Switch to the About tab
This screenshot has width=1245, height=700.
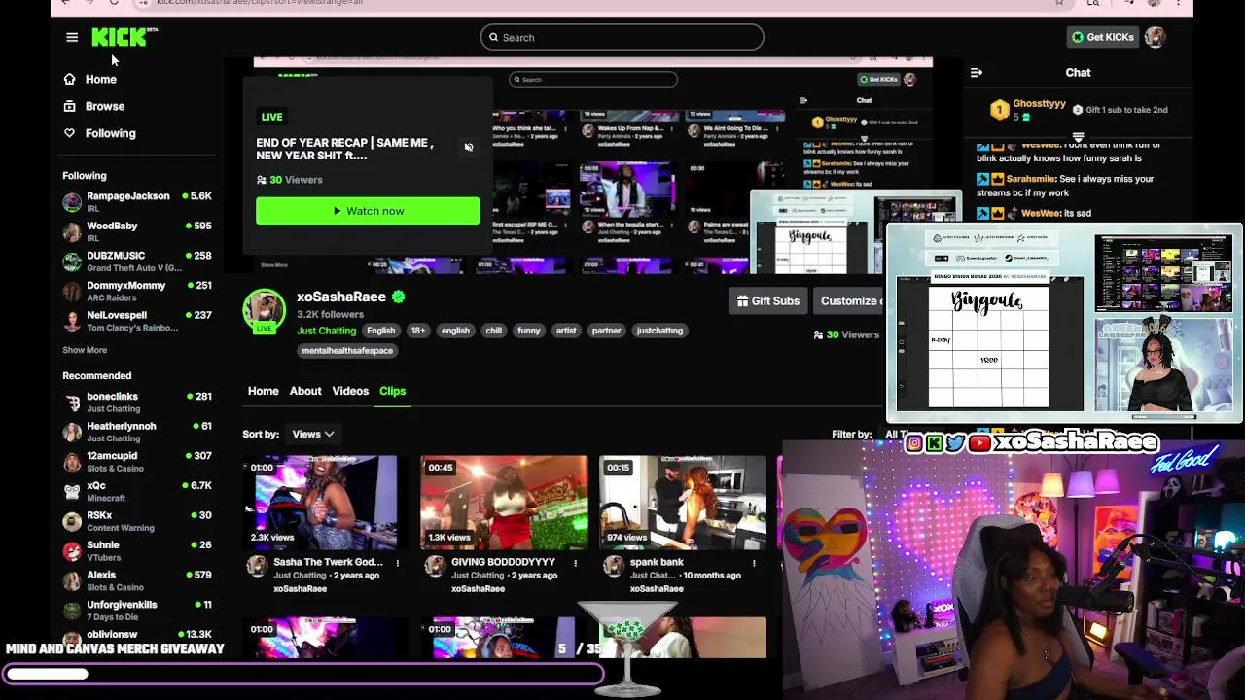tap(305, 391)
